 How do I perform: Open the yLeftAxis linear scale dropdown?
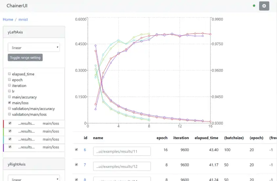point(34,48)
